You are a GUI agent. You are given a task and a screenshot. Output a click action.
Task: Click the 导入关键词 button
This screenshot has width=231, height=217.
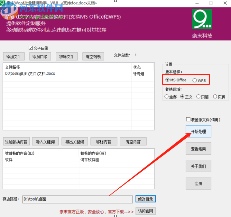coord(45,142)
